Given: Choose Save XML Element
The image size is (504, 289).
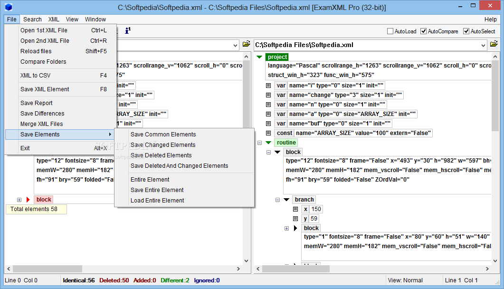Looking at the screenshot, I should [61, 89].
